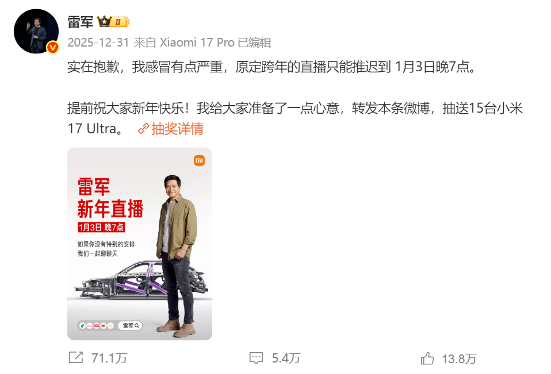Image resolution: width=551 pixels, height=374 pixels.
Task: Open comments via the speech bubble icon
Action: 256,358
